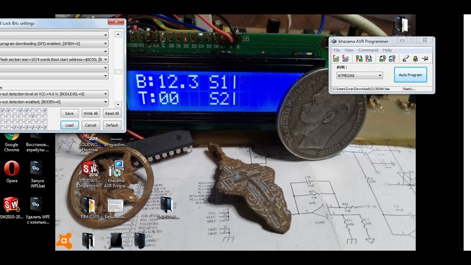471x265 pixels.
Task: Click the Auto Program button
Action: [410, 75]
